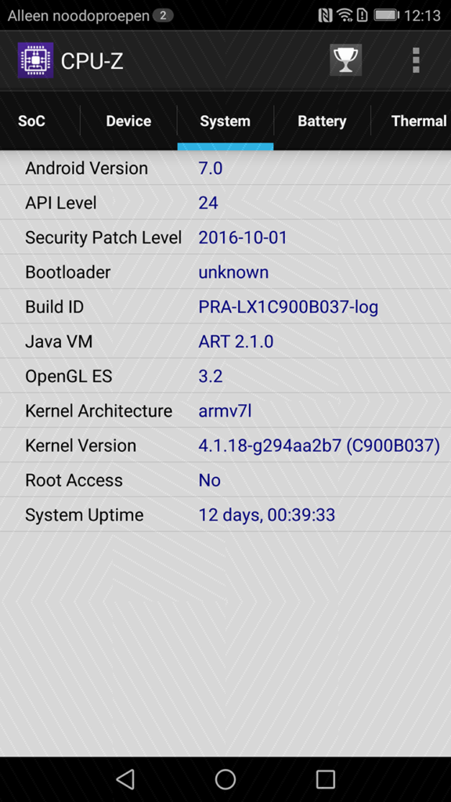Viewport: 451px width, 802px height.
Task: Select the value armv7l
Action: point(225,411)
